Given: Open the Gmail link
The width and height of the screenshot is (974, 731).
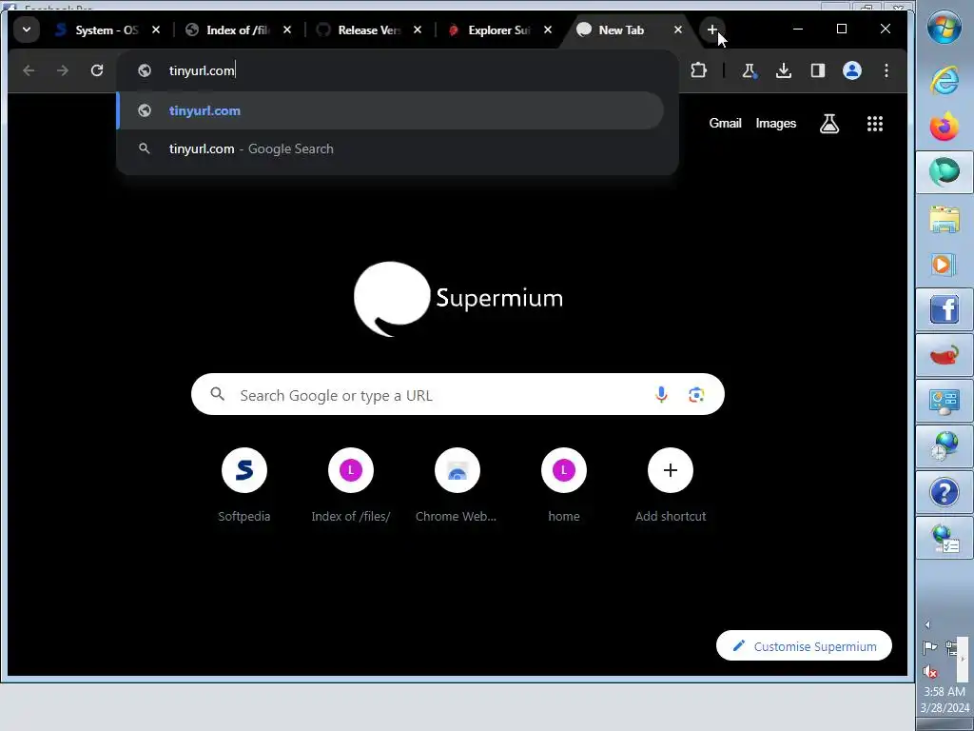Looking at the screenshot, I should click(725, 123).
